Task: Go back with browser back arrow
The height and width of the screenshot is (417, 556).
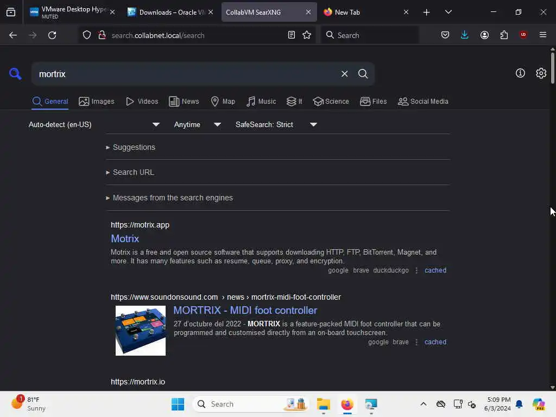Action: [13, 35]
